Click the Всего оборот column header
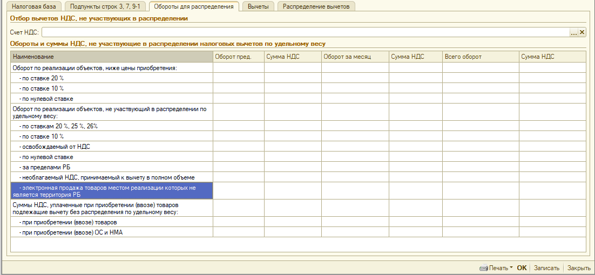Screen dimensions: 595x275 click(480, 57)
